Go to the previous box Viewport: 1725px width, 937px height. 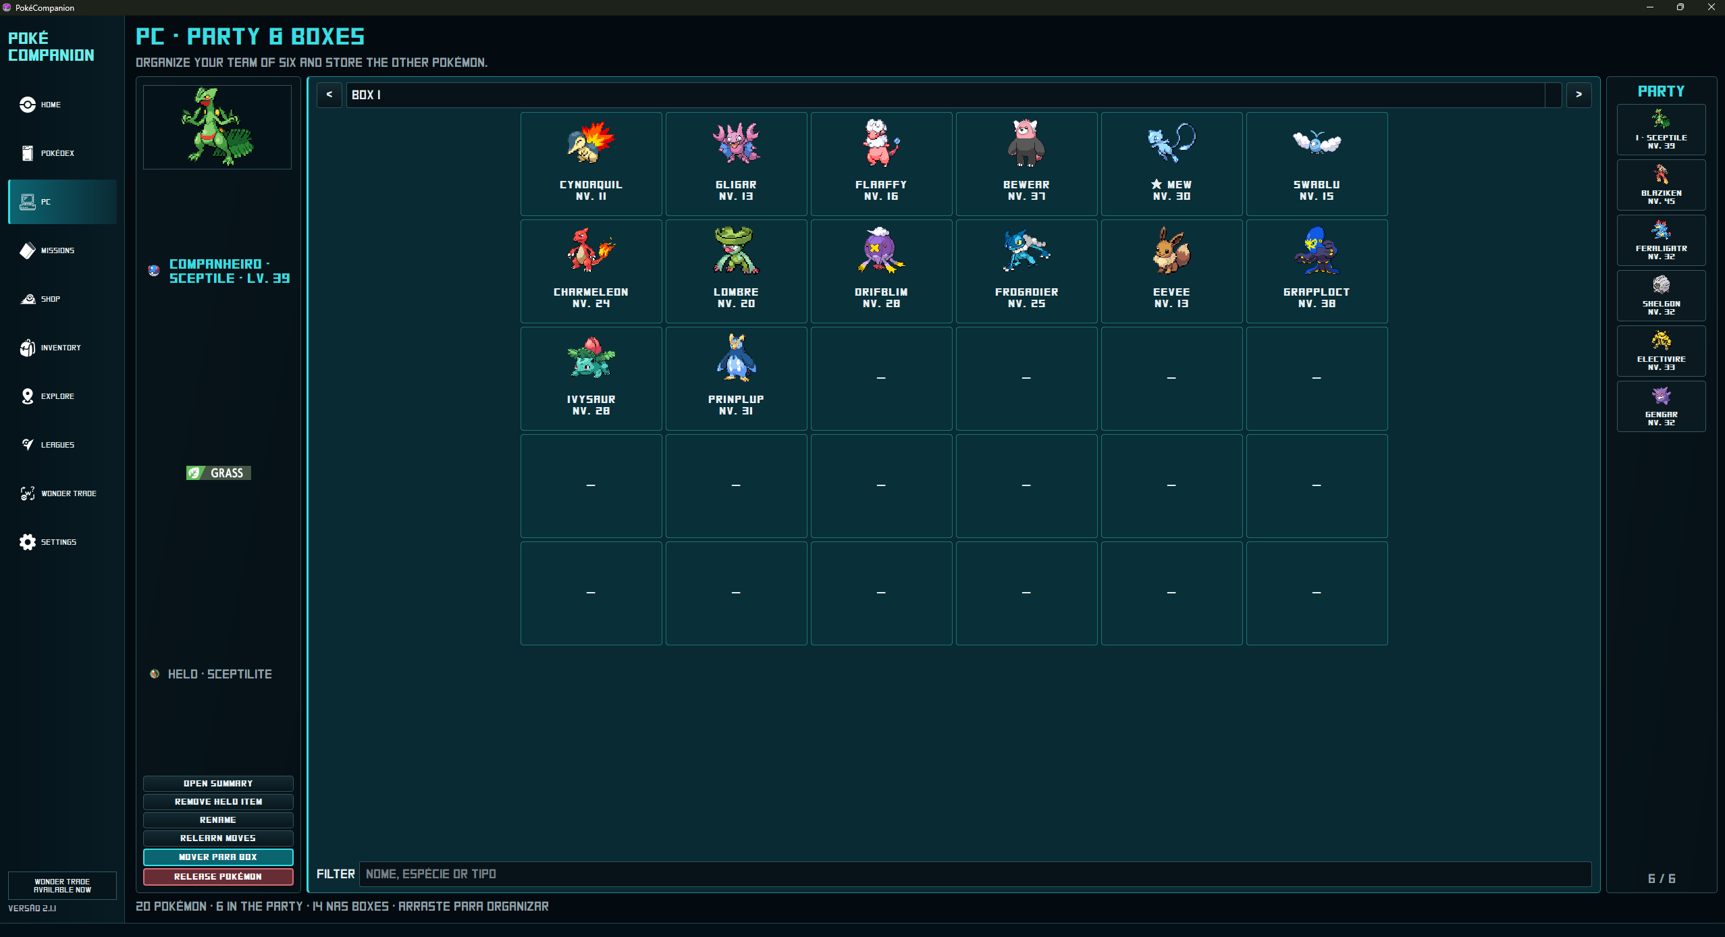tap(329, 95)
